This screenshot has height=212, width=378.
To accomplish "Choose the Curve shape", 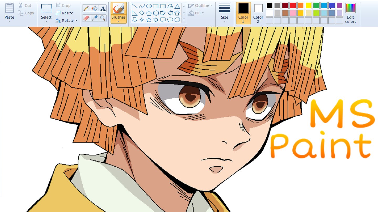I will (142, 6).
